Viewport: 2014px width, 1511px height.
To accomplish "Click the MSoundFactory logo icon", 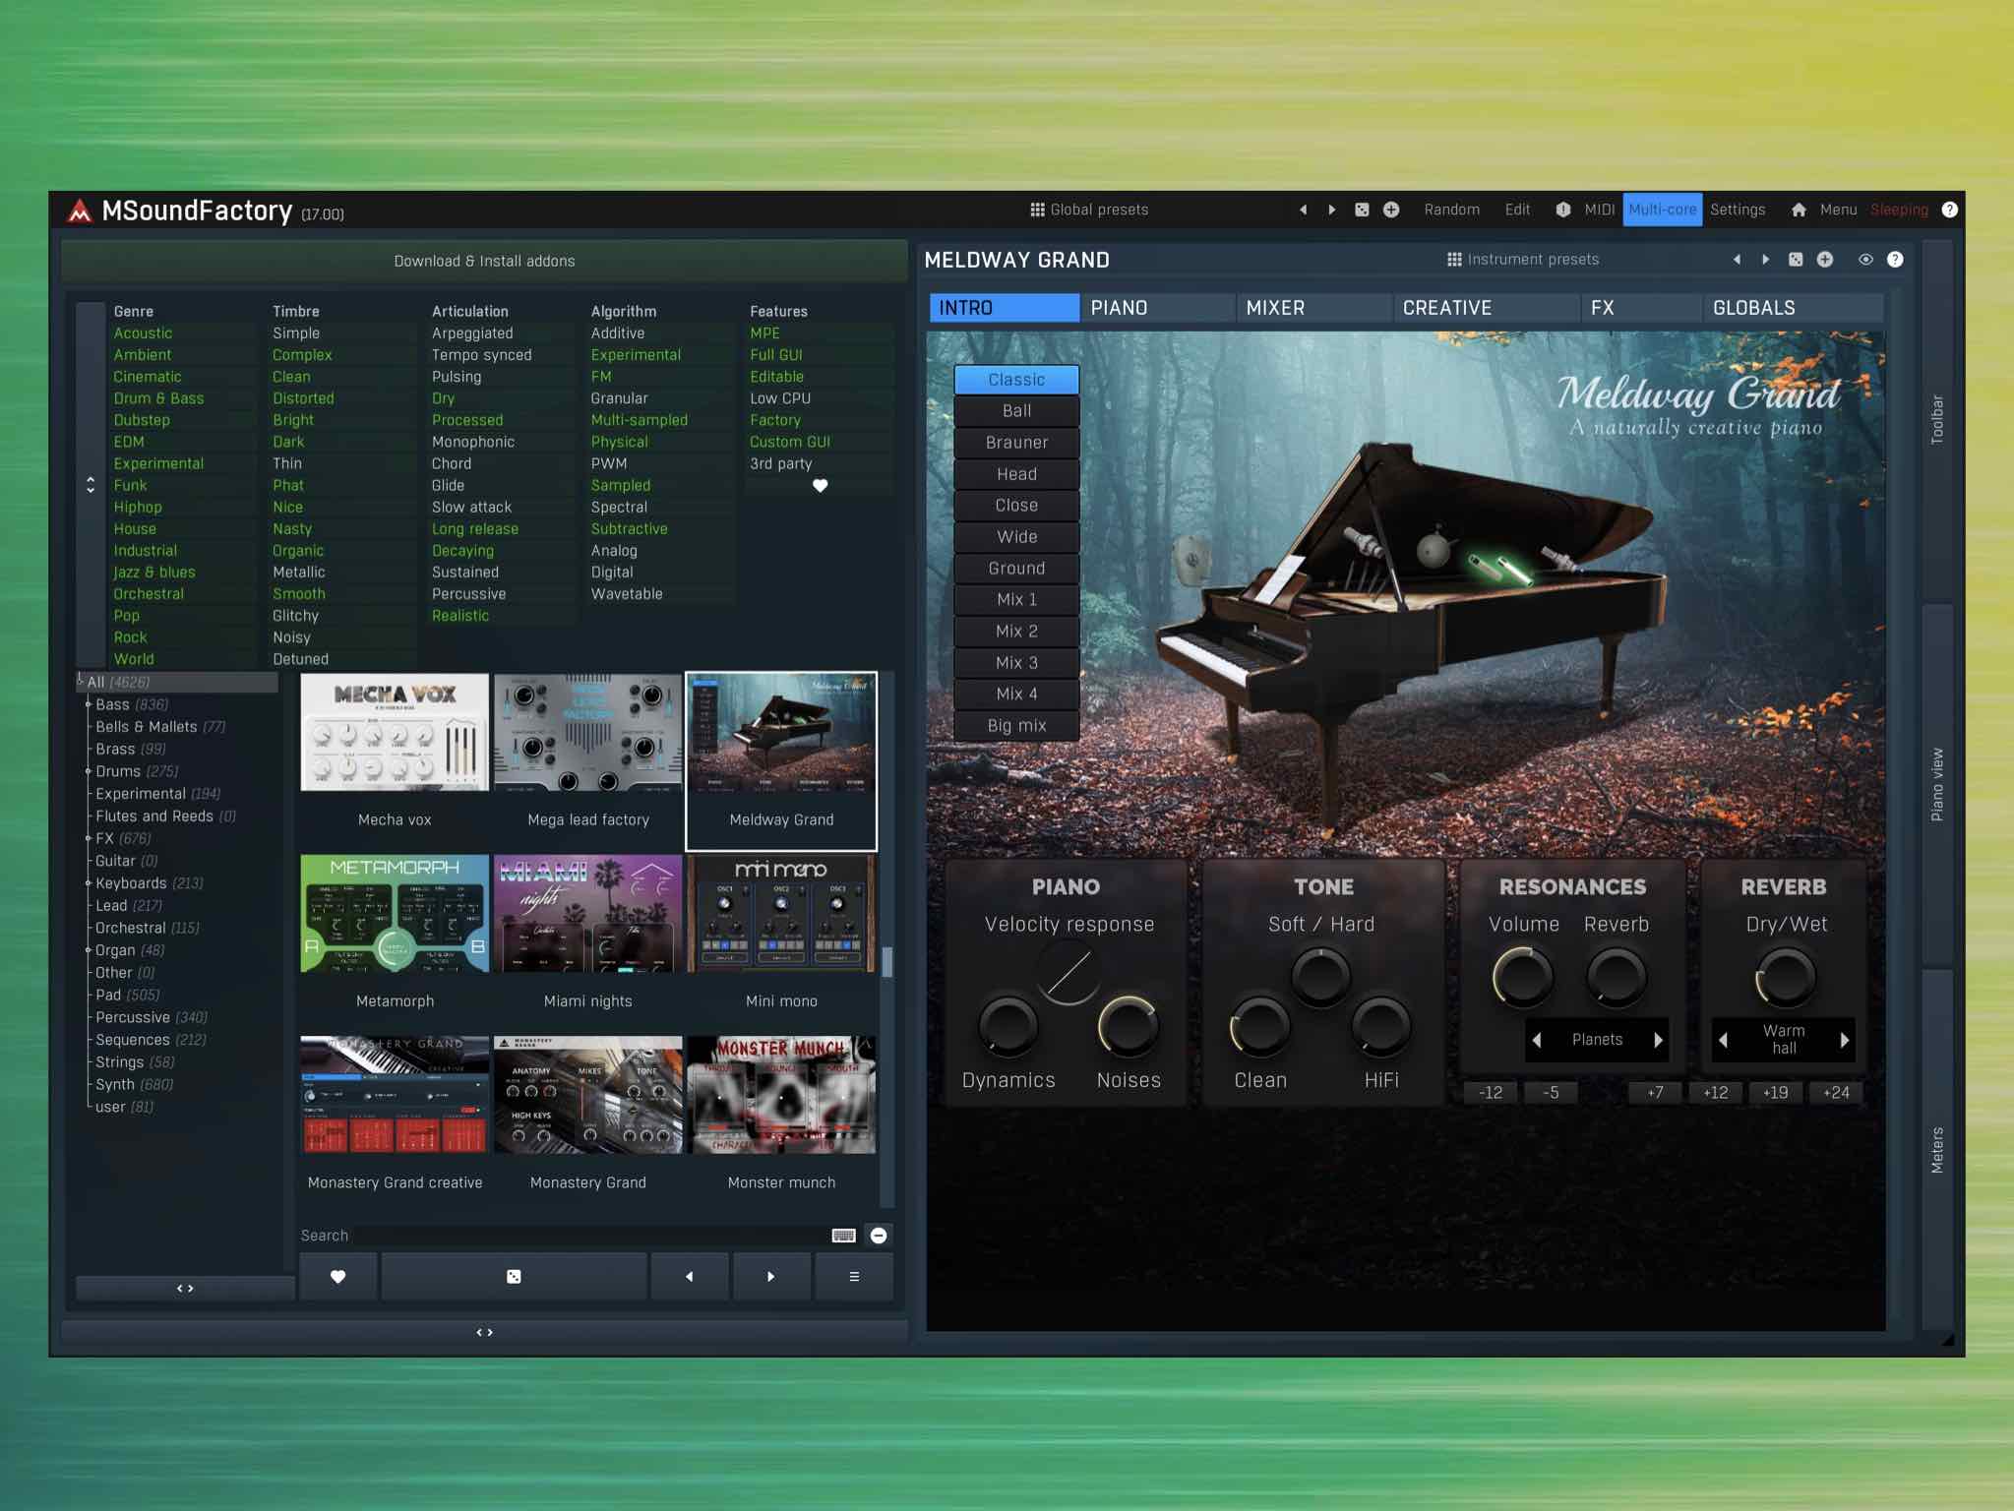I will pos(80,211).
